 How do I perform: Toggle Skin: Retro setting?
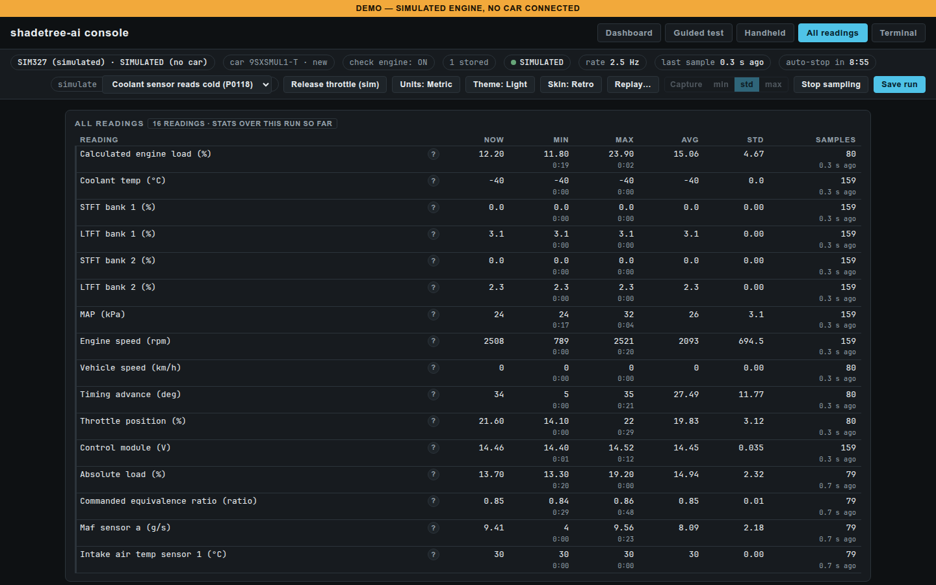(571, 84)
